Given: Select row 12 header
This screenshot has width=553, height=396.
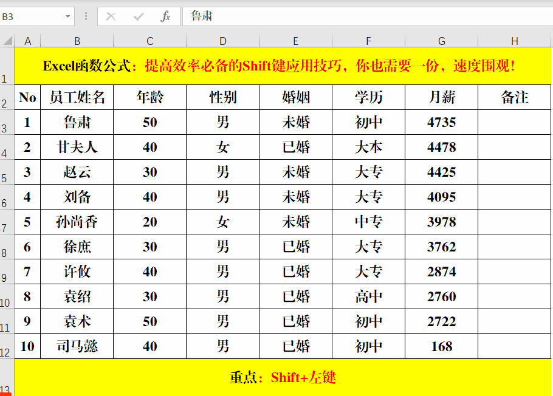Looking at the screenshot, I should (x=7, y=346).
